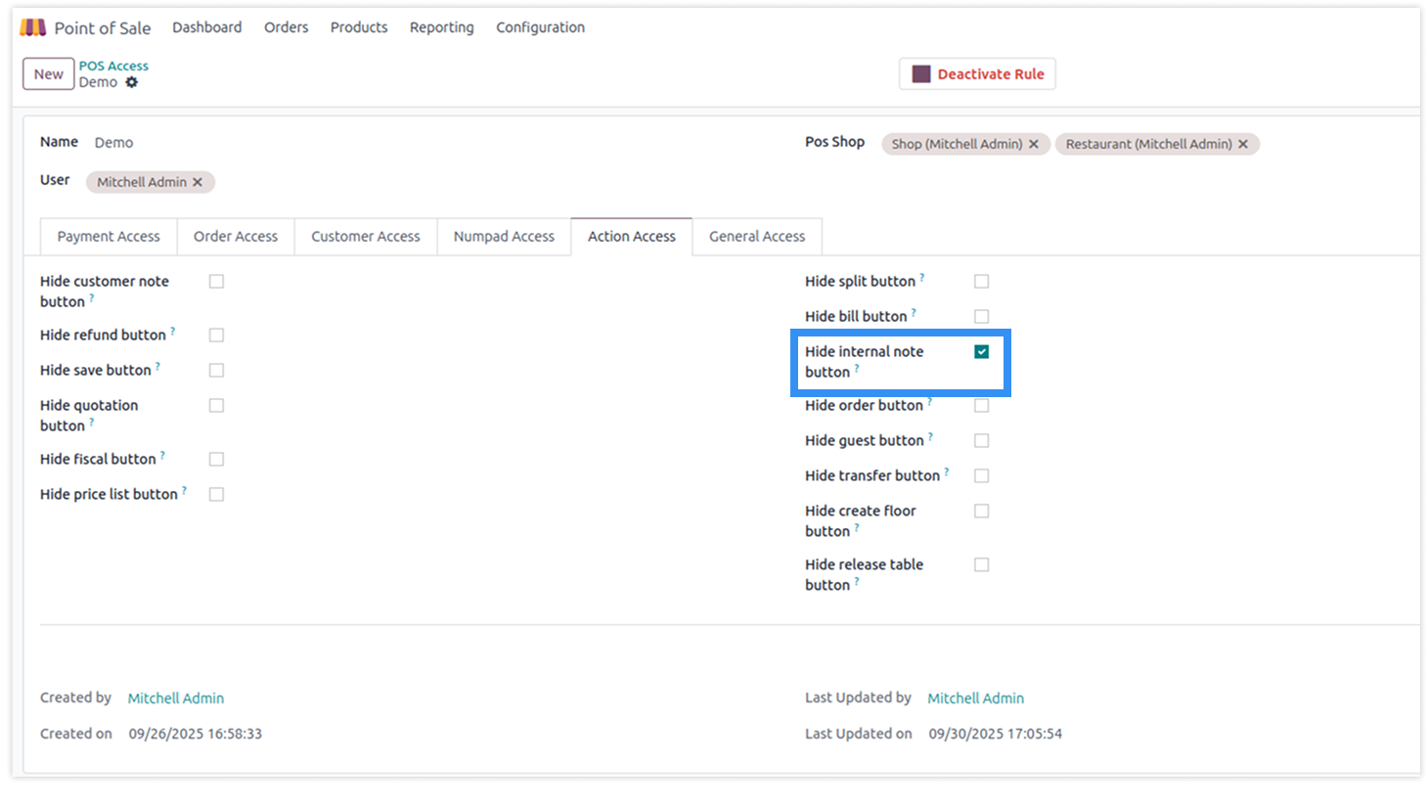The height and width of the screenshot is (806, 1428).
Task: Check the Hide price list button option
Action: (x=216, y=495)
